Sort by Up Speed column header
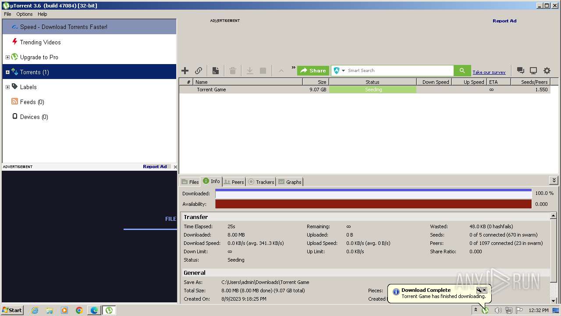The height and width of the screenshot is (316, 561). 469,82
